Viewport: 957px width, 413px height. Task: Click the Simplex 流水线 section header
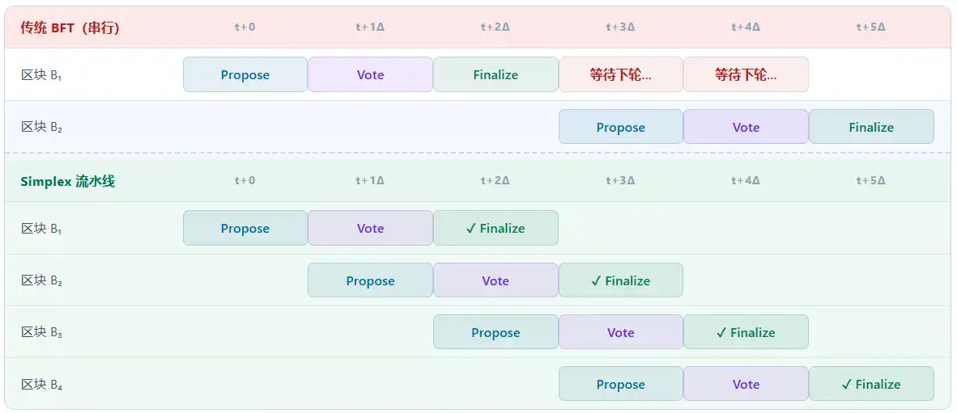click(68, 181)
